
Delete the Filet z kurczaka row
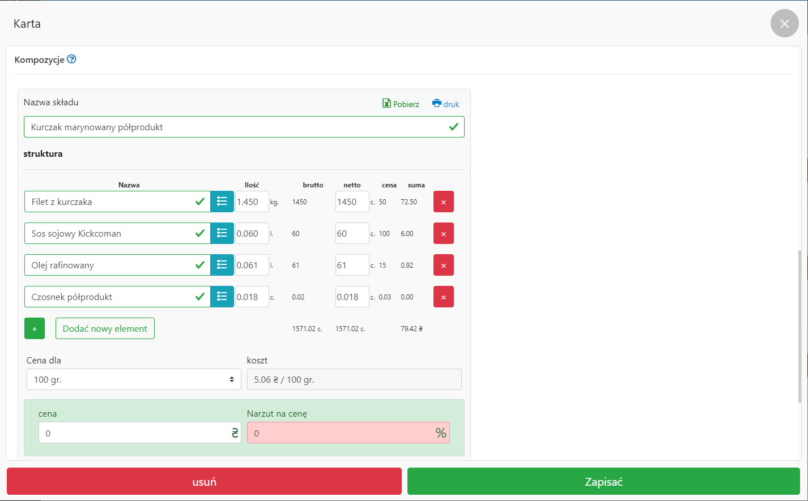point(443,202)
